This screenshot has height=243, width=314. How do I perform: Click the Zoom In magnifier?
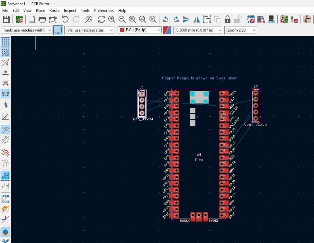tap(112, 19)
